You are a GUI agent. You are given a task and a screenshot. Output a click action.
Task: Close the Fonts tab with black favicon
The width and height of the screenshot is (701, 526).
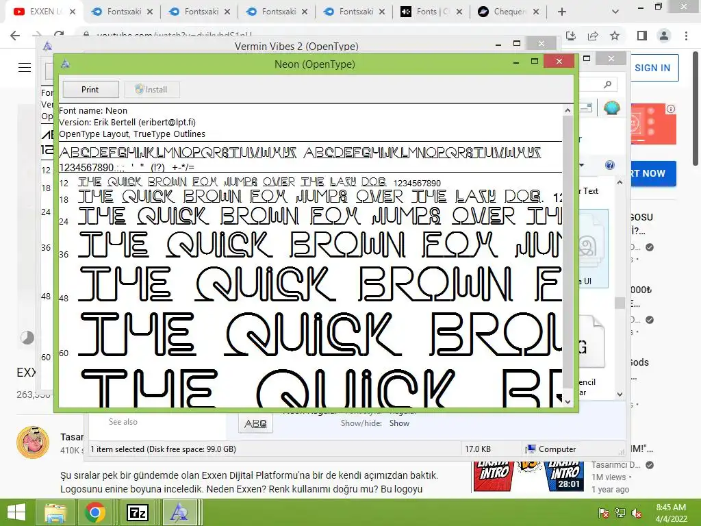point(459,12)
